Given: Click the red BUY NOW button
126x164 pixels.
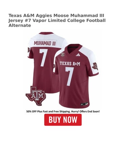Looking at the screenshot, I should coord(63,120).
